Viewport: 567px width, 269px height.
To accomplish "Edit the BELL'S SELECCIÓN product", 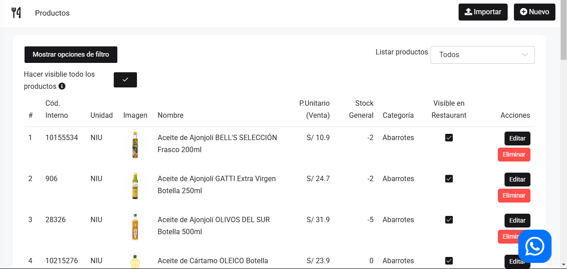I will pyautogui.click(x=517, y=138).
